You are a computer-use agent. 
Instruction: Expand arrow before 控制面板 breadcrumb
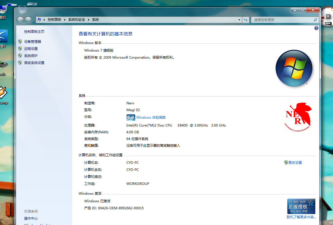pyautogui.click(x=44, y=20)
